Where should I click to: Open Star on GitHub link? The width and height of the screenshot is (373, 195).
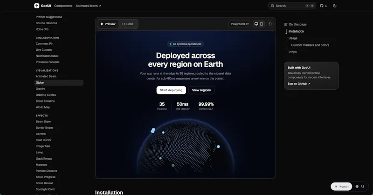[299, 84]
